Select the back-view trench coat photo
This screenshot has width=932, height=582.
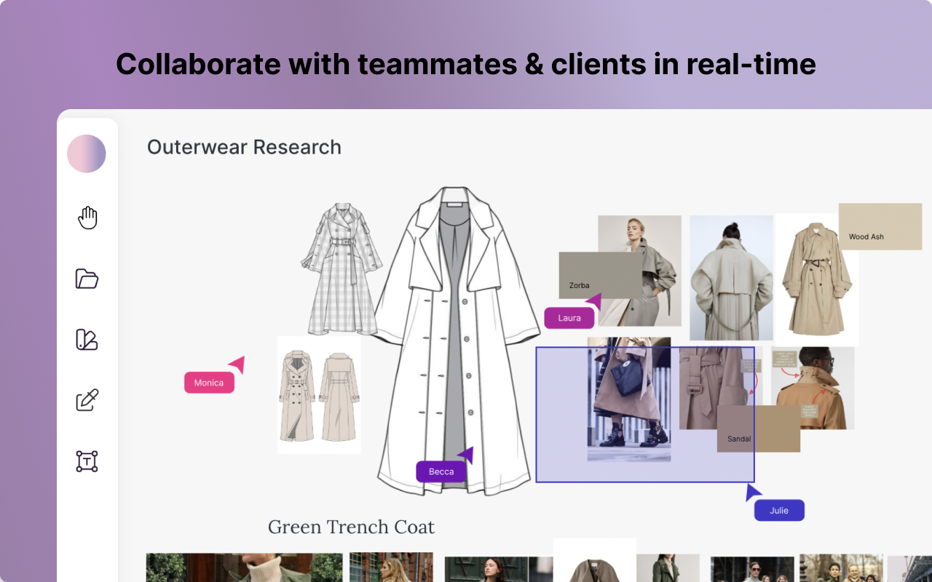pyautogui.click(x=731, y=278)
